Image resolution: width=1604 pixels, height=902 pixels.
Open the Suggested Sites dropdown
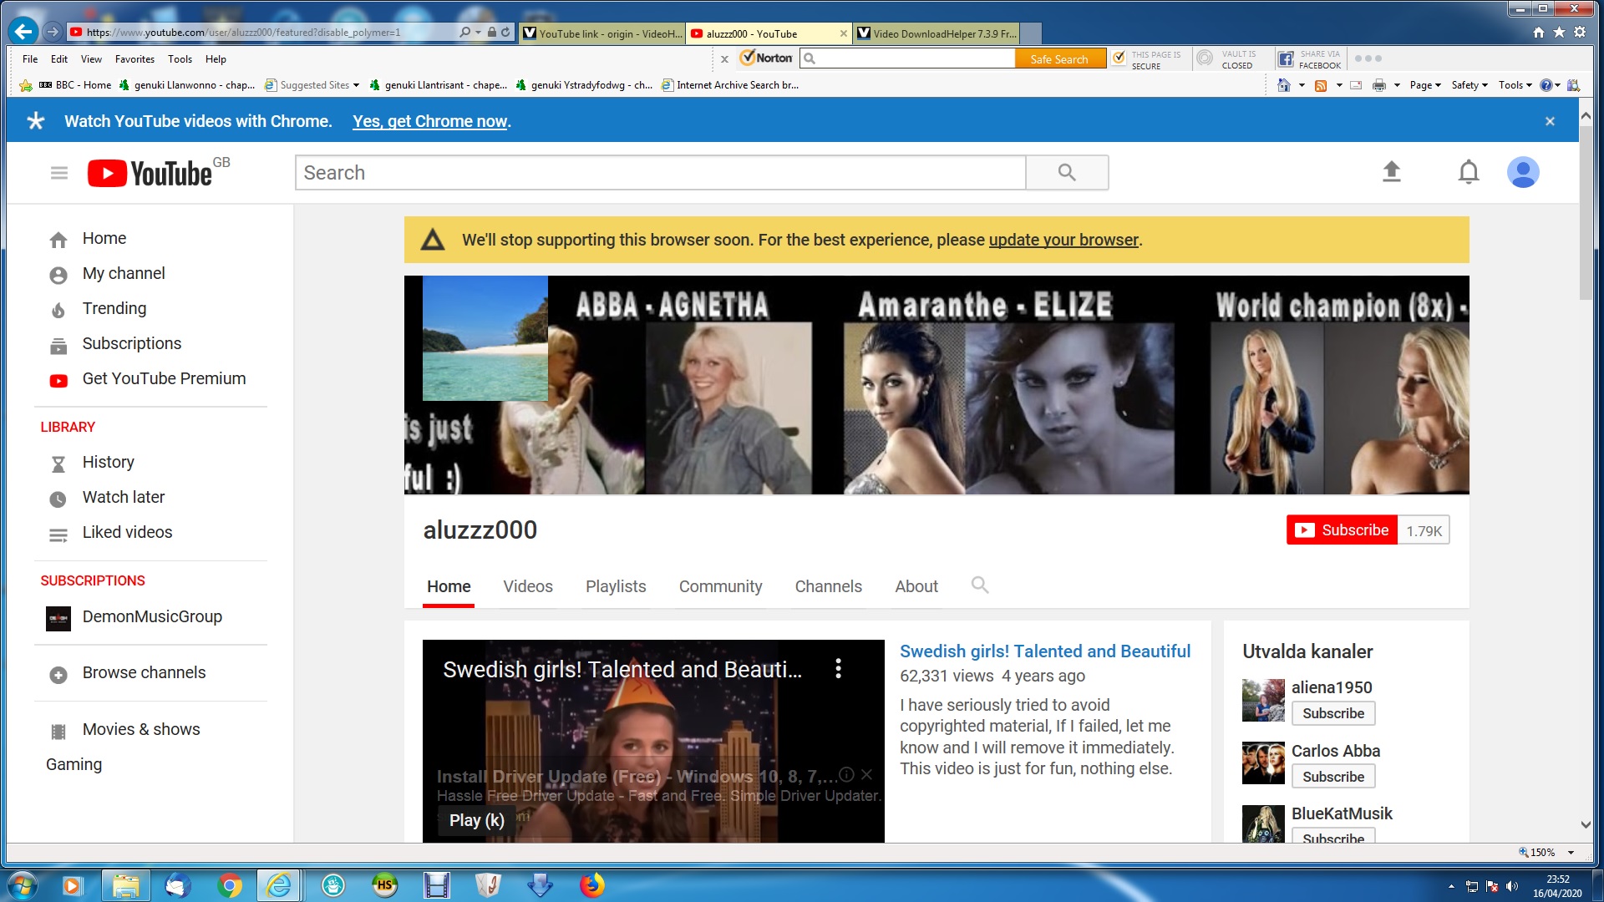[x=357, y=85]
